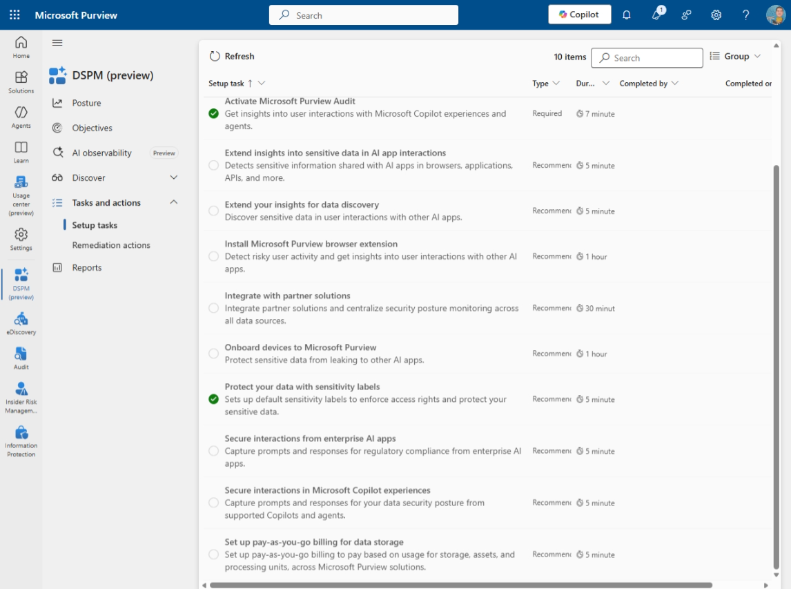791x589 pixels.
Task: Open the notifications bell
Action: pyautogui.click(x=627, y=14)
